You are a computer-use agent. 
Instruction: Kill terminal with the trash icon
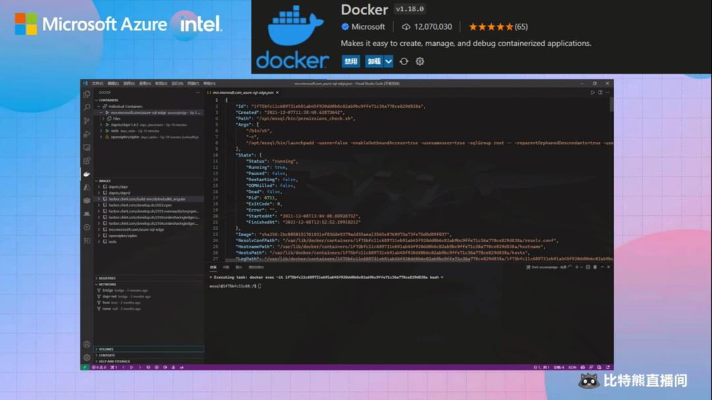[595, 267]
